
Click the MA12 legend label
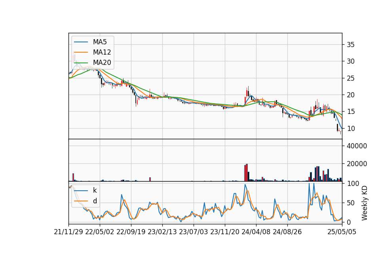click(x=102, y=52)
